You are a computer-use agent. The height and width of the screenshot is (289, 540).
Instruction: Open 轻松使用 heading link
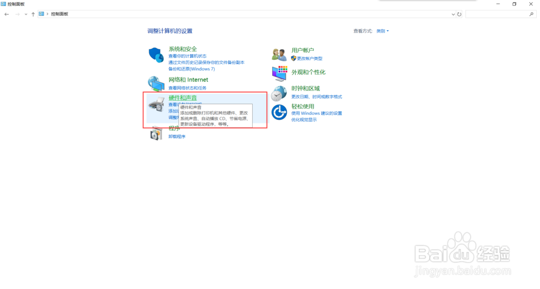point(303,106)
